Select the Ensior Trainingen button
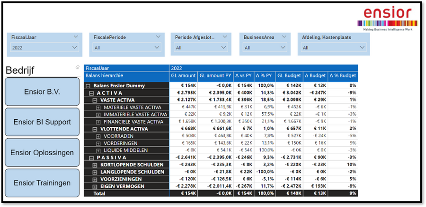The image size is (426, 207). tap(43, 183)
